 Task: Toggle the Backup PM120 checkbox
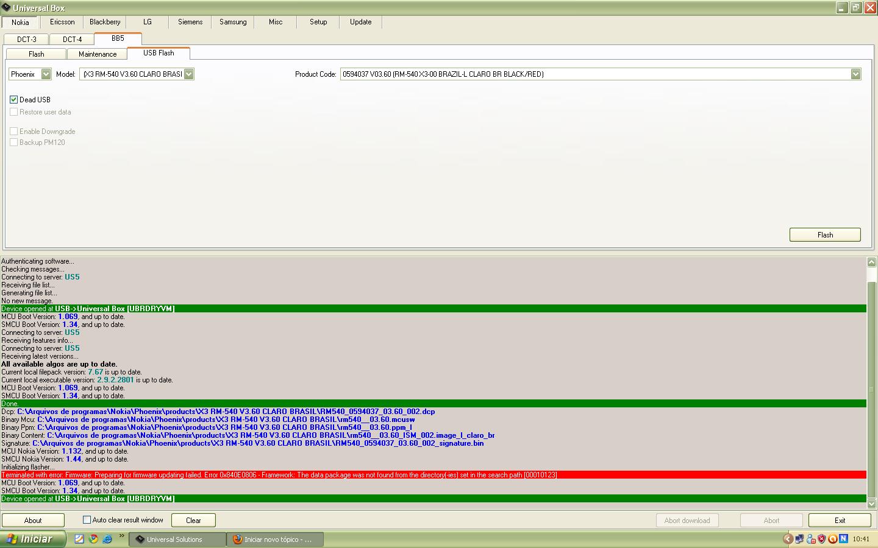coord(13,142)
